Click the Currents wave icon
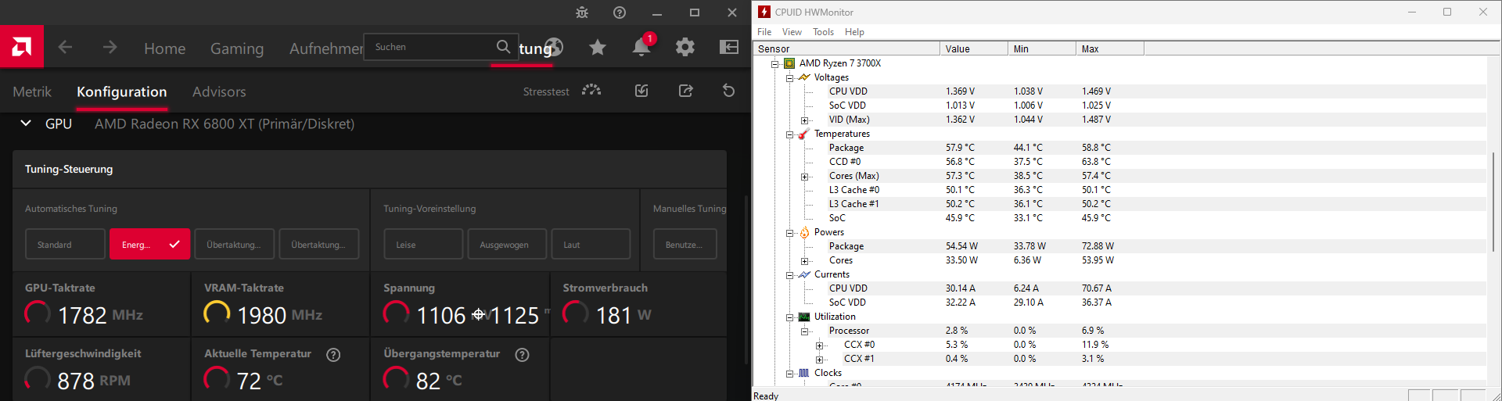 coord(804,274)
